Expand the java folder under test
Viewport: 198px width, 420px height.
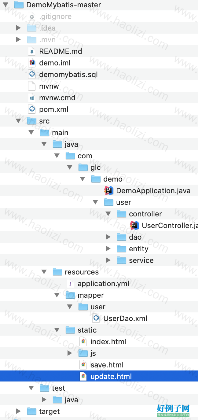[x=44, y=400]
